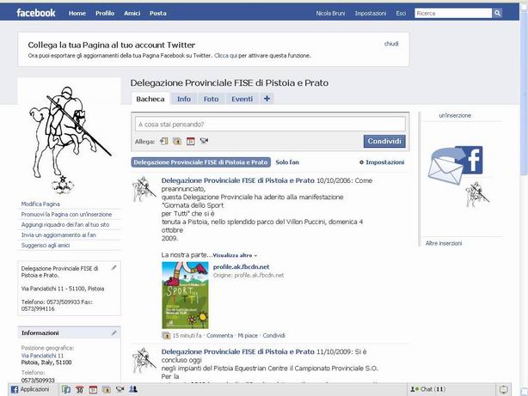Open the photos icon in bottom bar

tap(107, 390)
